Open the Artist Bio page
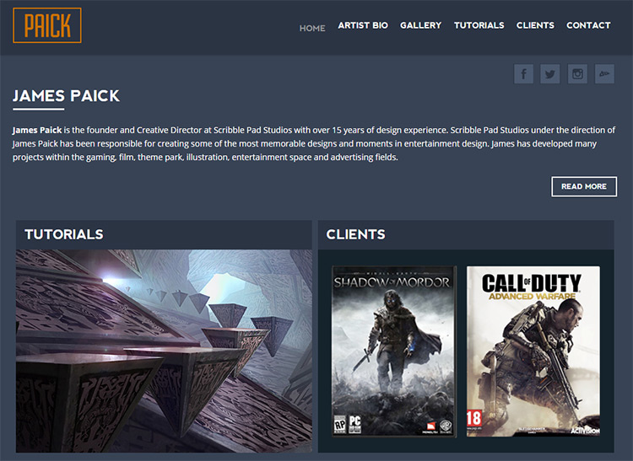The height and width of the screenshot is (461, 633). [363, 25]
